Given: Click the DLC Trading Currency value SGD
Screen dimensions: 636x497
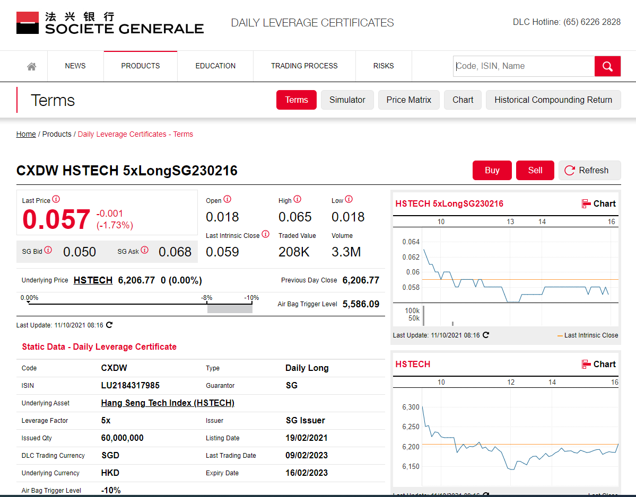Looking at the screenshot, I should (x=110, y=455).
